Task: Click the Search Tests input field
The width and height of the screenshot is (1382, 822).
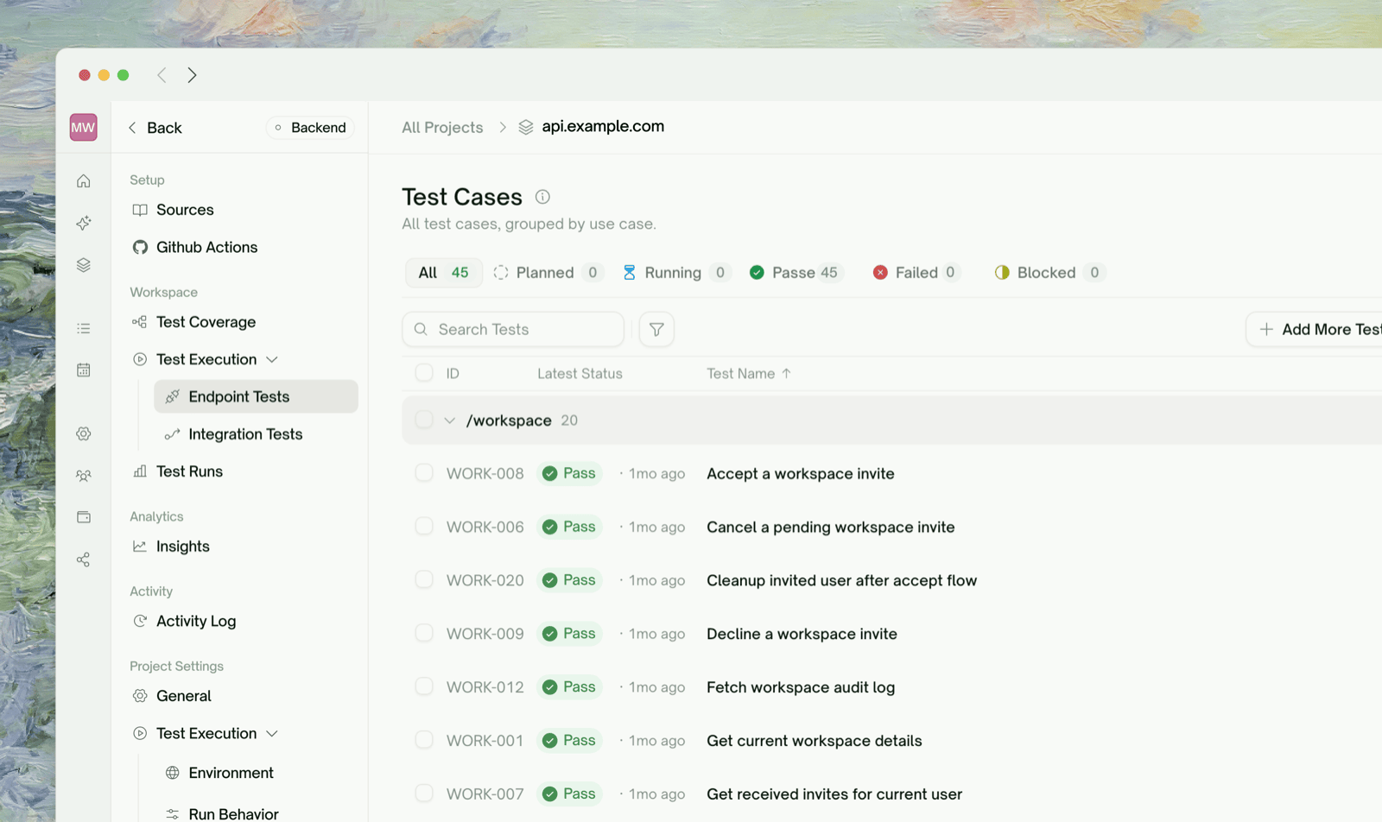Action: tap(513, 329)
